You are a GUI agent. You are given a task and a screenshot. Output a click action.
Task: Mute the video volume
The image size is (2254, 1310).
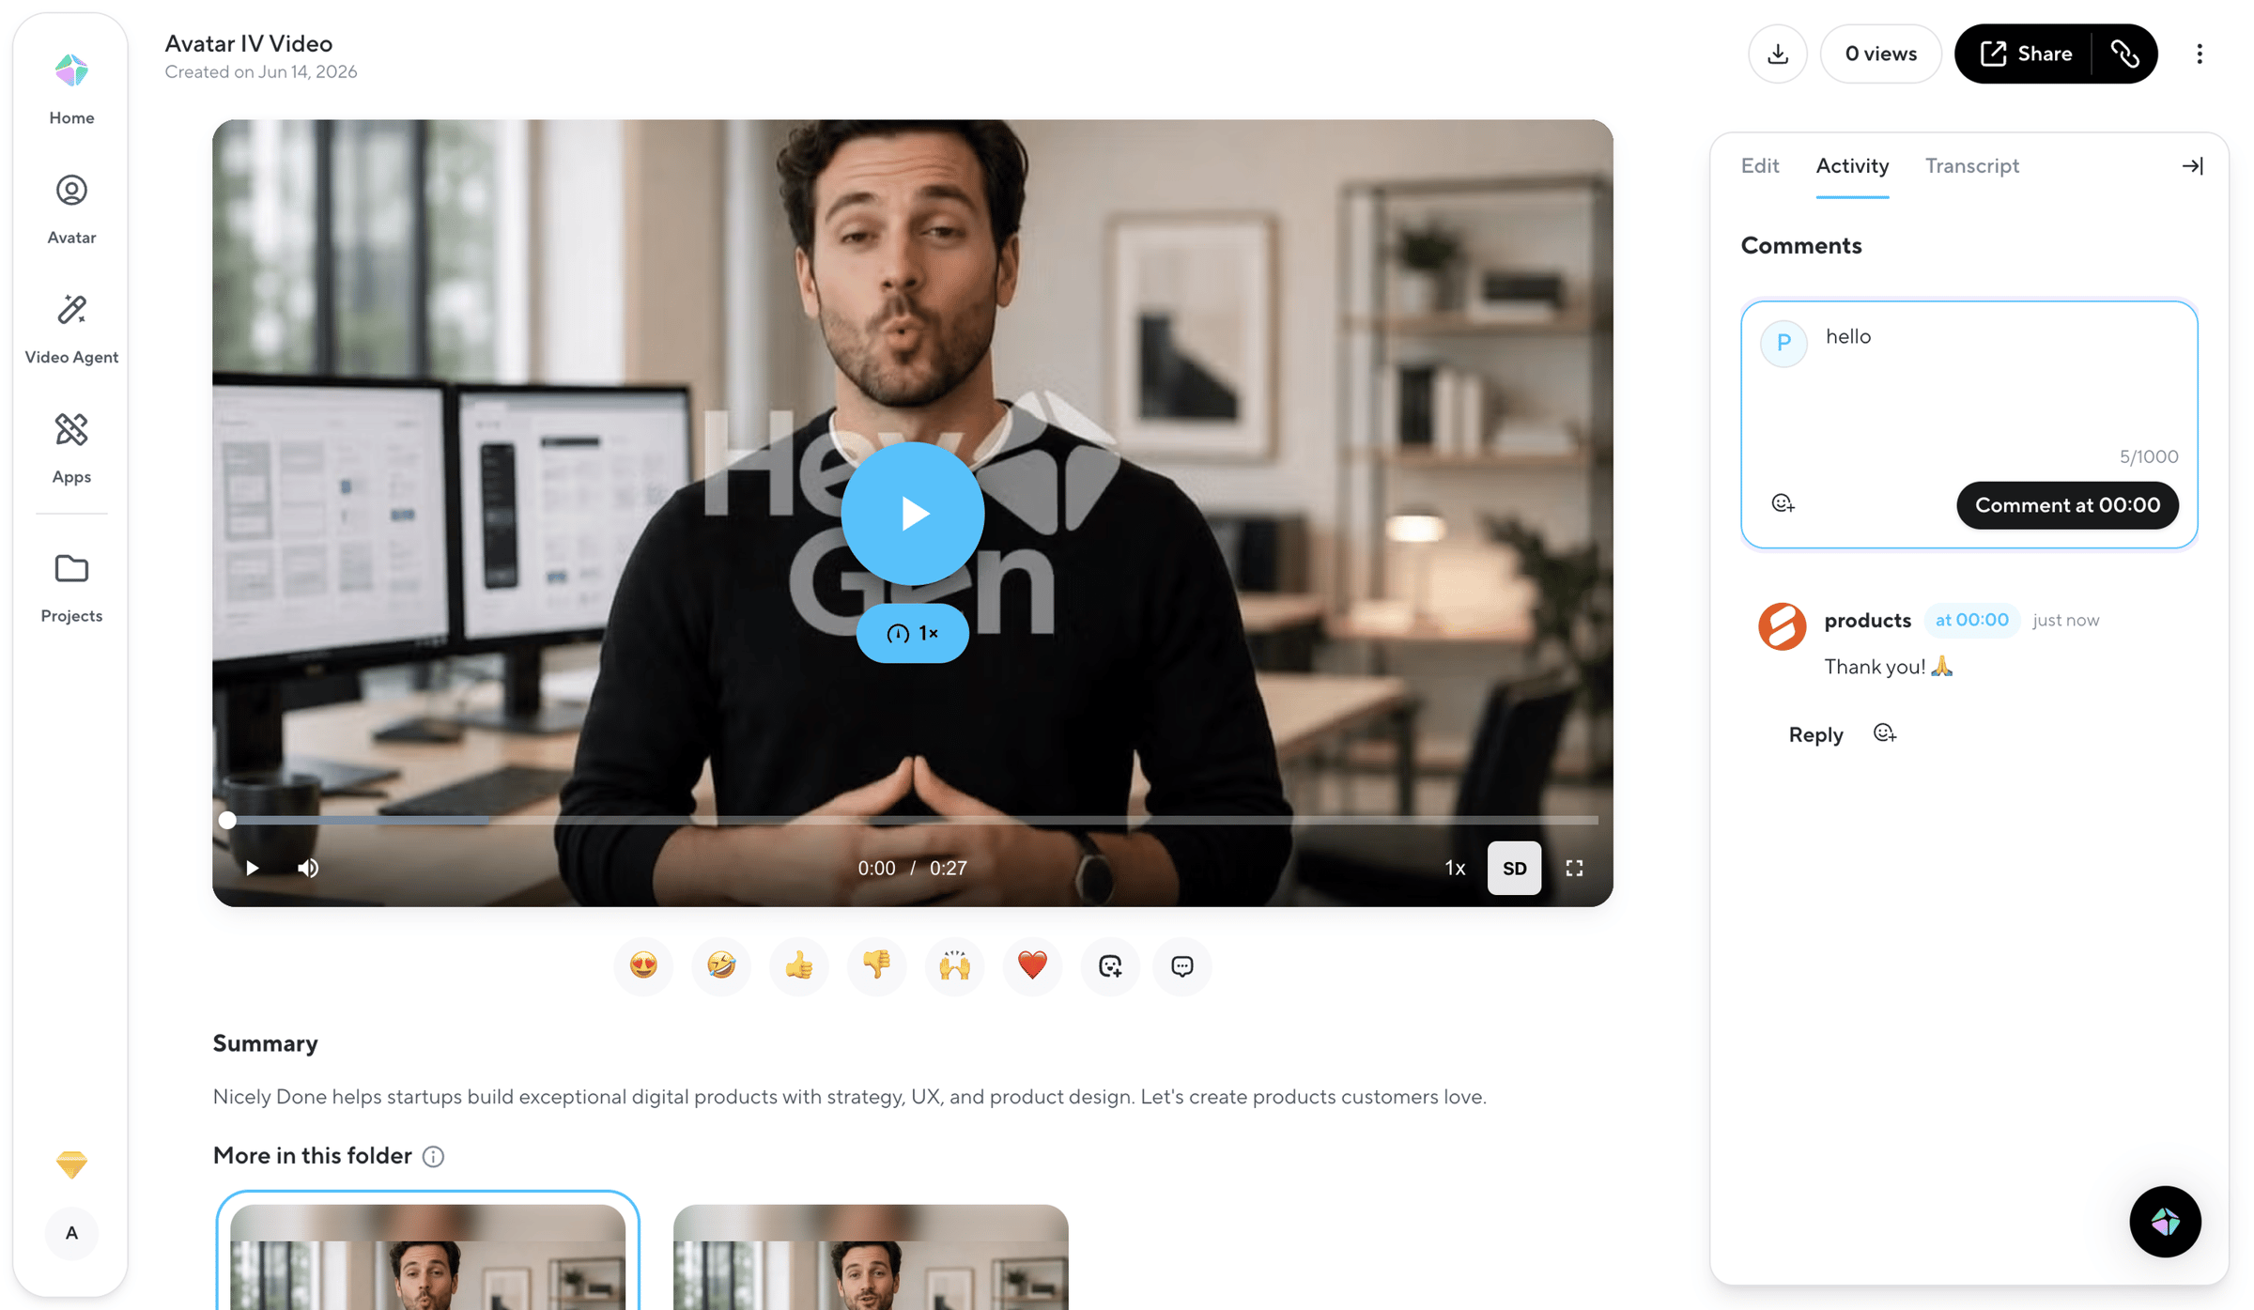point(308,868)
